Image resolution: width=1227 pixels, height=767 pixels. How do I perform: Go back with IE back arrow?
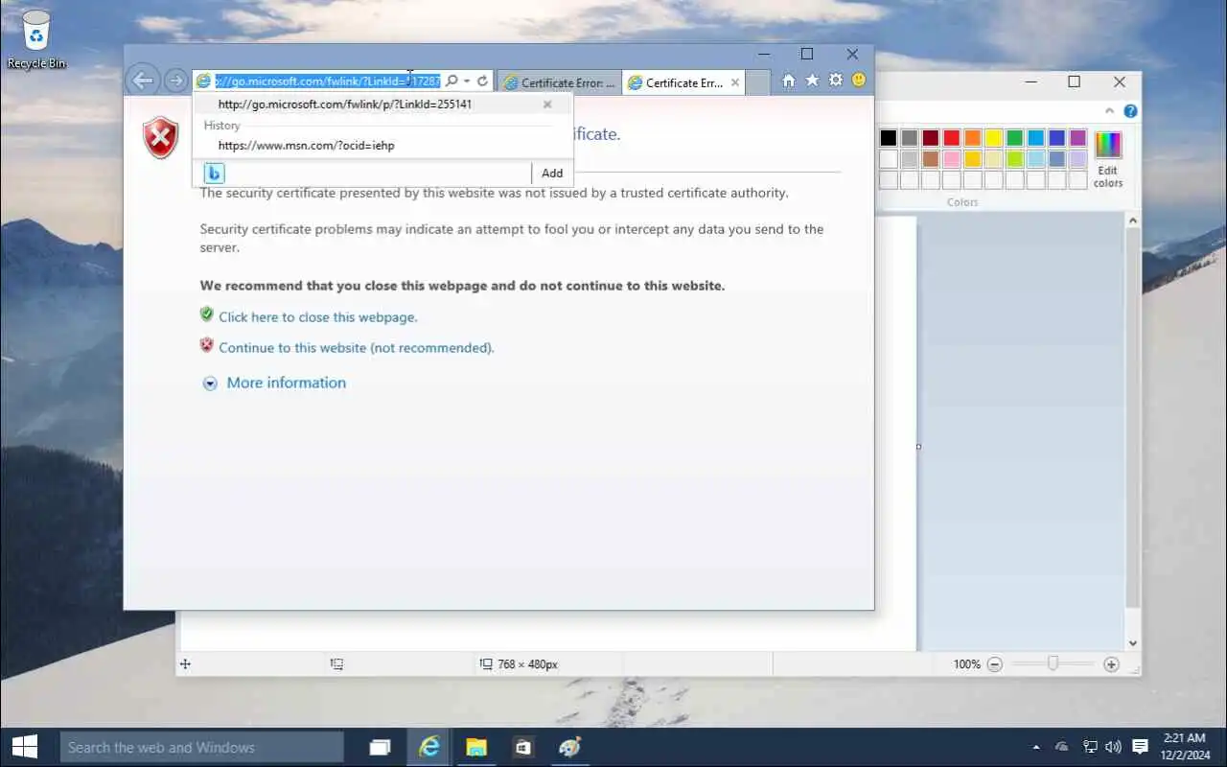(142, 81)
